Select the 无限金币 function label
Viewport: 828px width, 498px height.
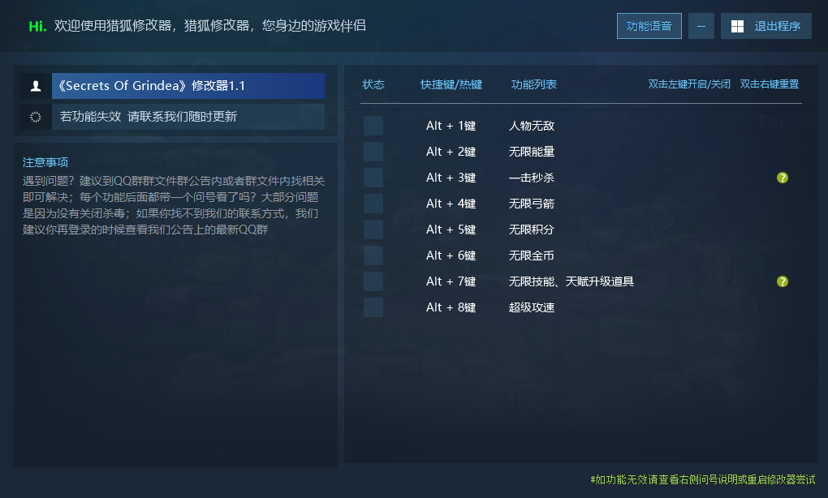[531, 255]
